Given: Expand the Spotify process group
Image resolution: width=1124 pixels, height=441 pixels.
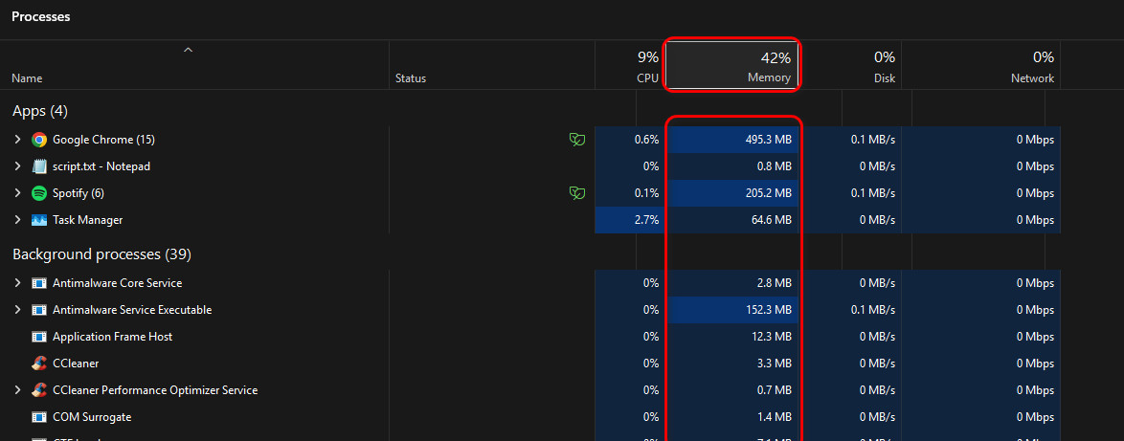Looking at the screenshot, I should tap(17, 193).
